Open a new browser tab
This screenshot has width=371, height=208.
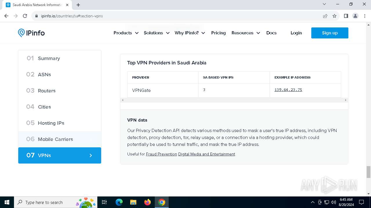(78, 5)
